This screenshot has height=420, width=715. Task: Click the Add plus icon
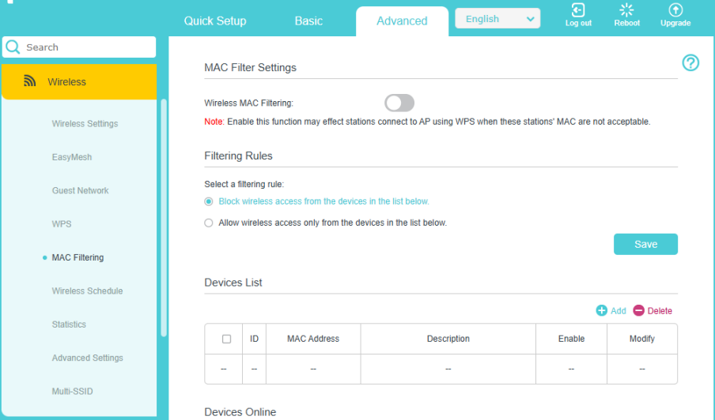tap(601, 310)
